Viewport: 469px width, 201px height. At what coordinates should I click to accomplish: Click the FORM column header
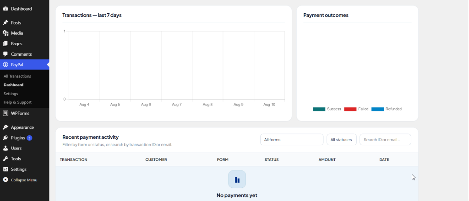pos(223,159)
